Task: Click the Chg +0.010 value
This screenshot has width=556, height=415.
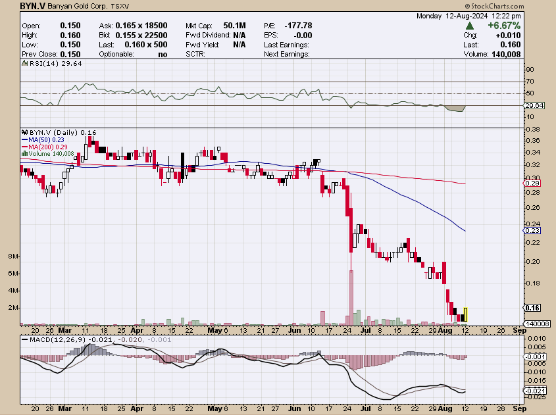Action: (508, 36)
